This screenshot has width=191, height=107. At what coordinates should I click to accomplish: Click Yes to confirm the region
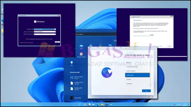coord(146,91)
